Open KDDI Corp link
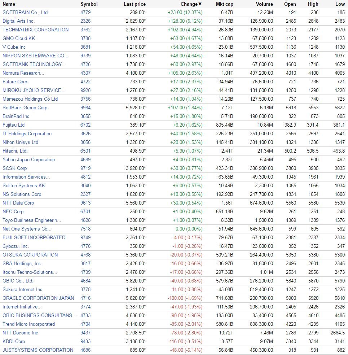This screenshot has height=355, width=348. pos(14,341)
